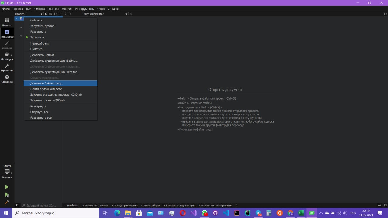The image size is (388, 218).
Task: Open the Вид menu
Action: [x=28, y=9]
